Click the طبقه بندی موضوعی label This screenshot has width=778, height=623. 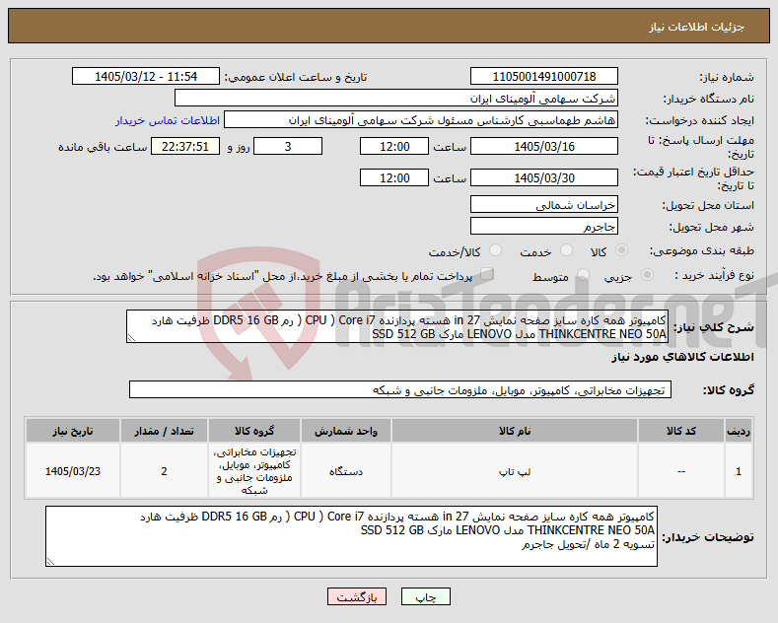click(702, 250)
